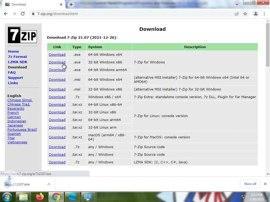Image resolution: width=270 pixels, height=202 pixels.
Task: Switch language to Spanish
Action: (x=14, y=134)
